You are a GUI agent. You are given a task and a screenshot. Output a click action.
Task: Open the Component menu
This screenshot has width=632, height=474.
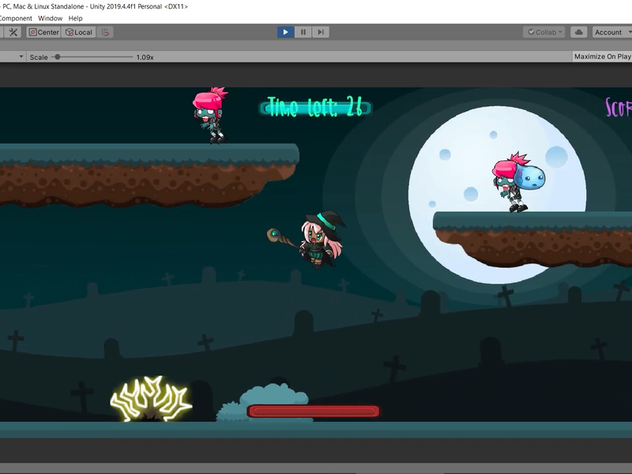(16, 18)
